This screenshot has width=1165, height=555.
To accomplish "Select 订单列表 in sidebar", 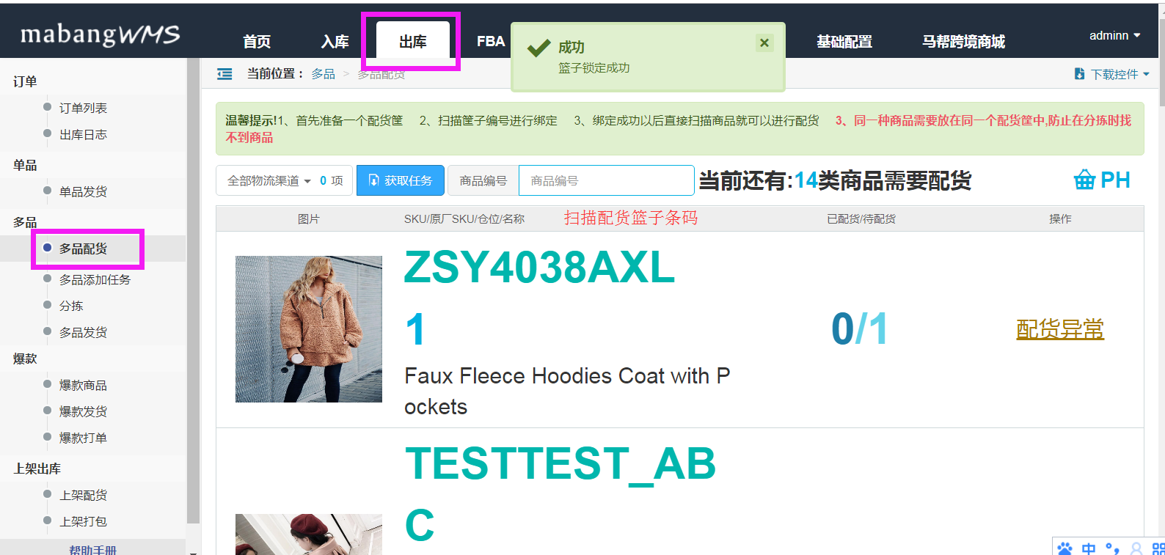I will click(x=83, y=108).
